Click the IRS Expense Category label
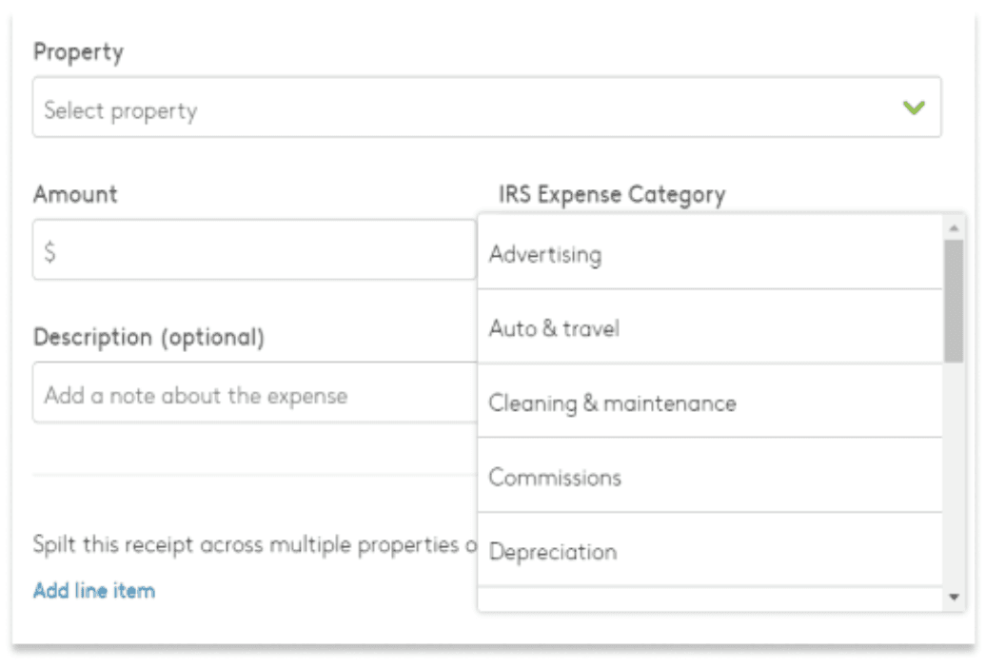This screenshot has height=668, width=1005. pyautogui.click(x=611, y=195)
